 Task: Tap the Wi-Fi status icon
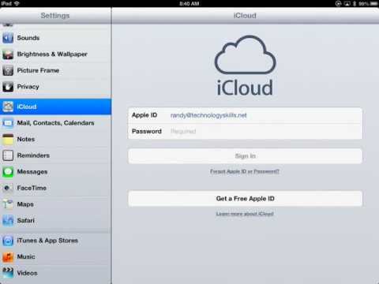[x=17, y=3]
